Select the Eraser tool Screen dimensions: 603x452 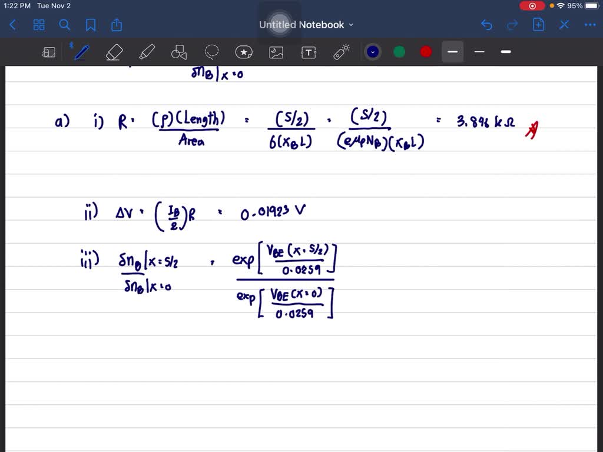(114, 52)
